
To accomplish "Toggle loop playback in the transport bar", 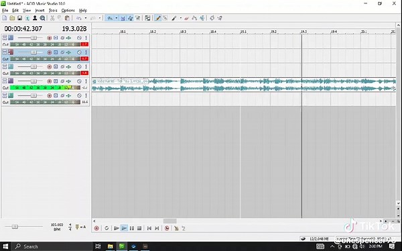I will [x=107, y=228].
